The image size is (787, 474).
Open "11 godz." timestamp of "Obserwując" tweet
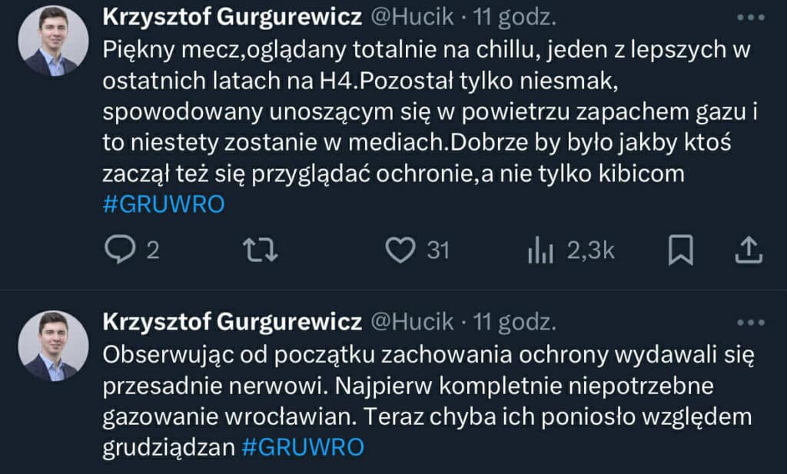point(514,320)
